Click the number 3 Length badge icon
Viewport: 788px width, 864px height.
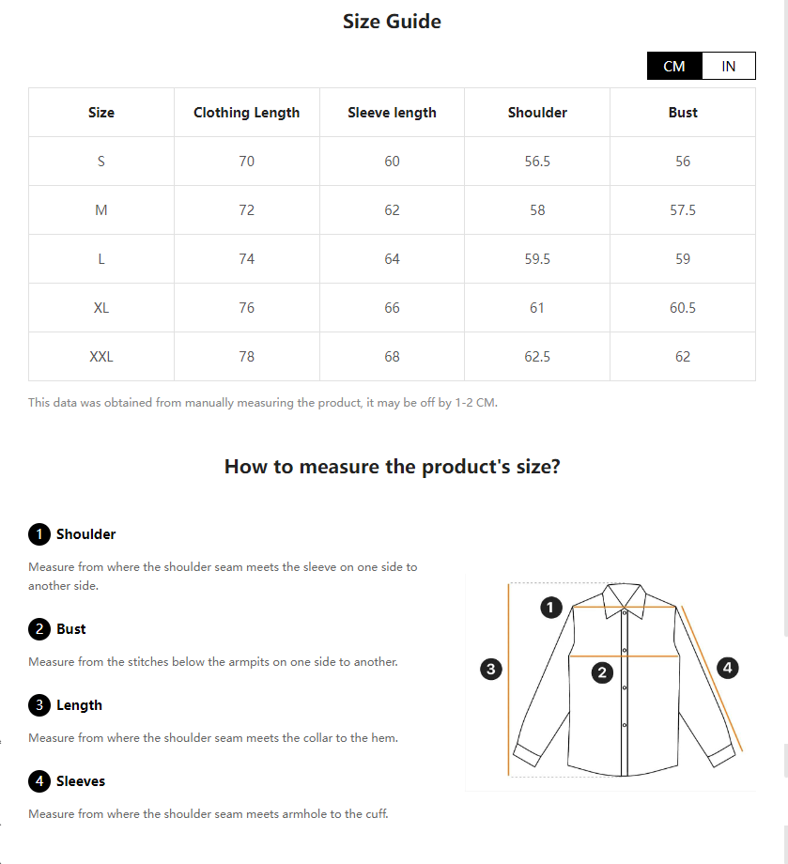39,705
